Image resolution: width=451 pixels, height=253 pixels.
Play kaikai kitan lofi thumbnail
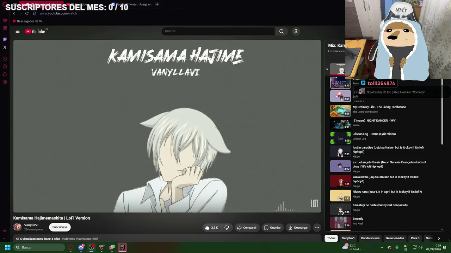340,181
